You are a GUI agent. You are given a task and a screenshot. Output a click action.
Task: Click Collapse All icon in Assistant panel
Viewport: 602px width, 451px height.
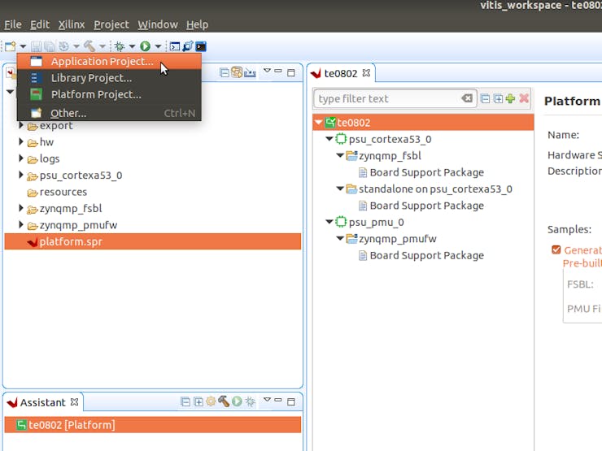coord(185,402)
